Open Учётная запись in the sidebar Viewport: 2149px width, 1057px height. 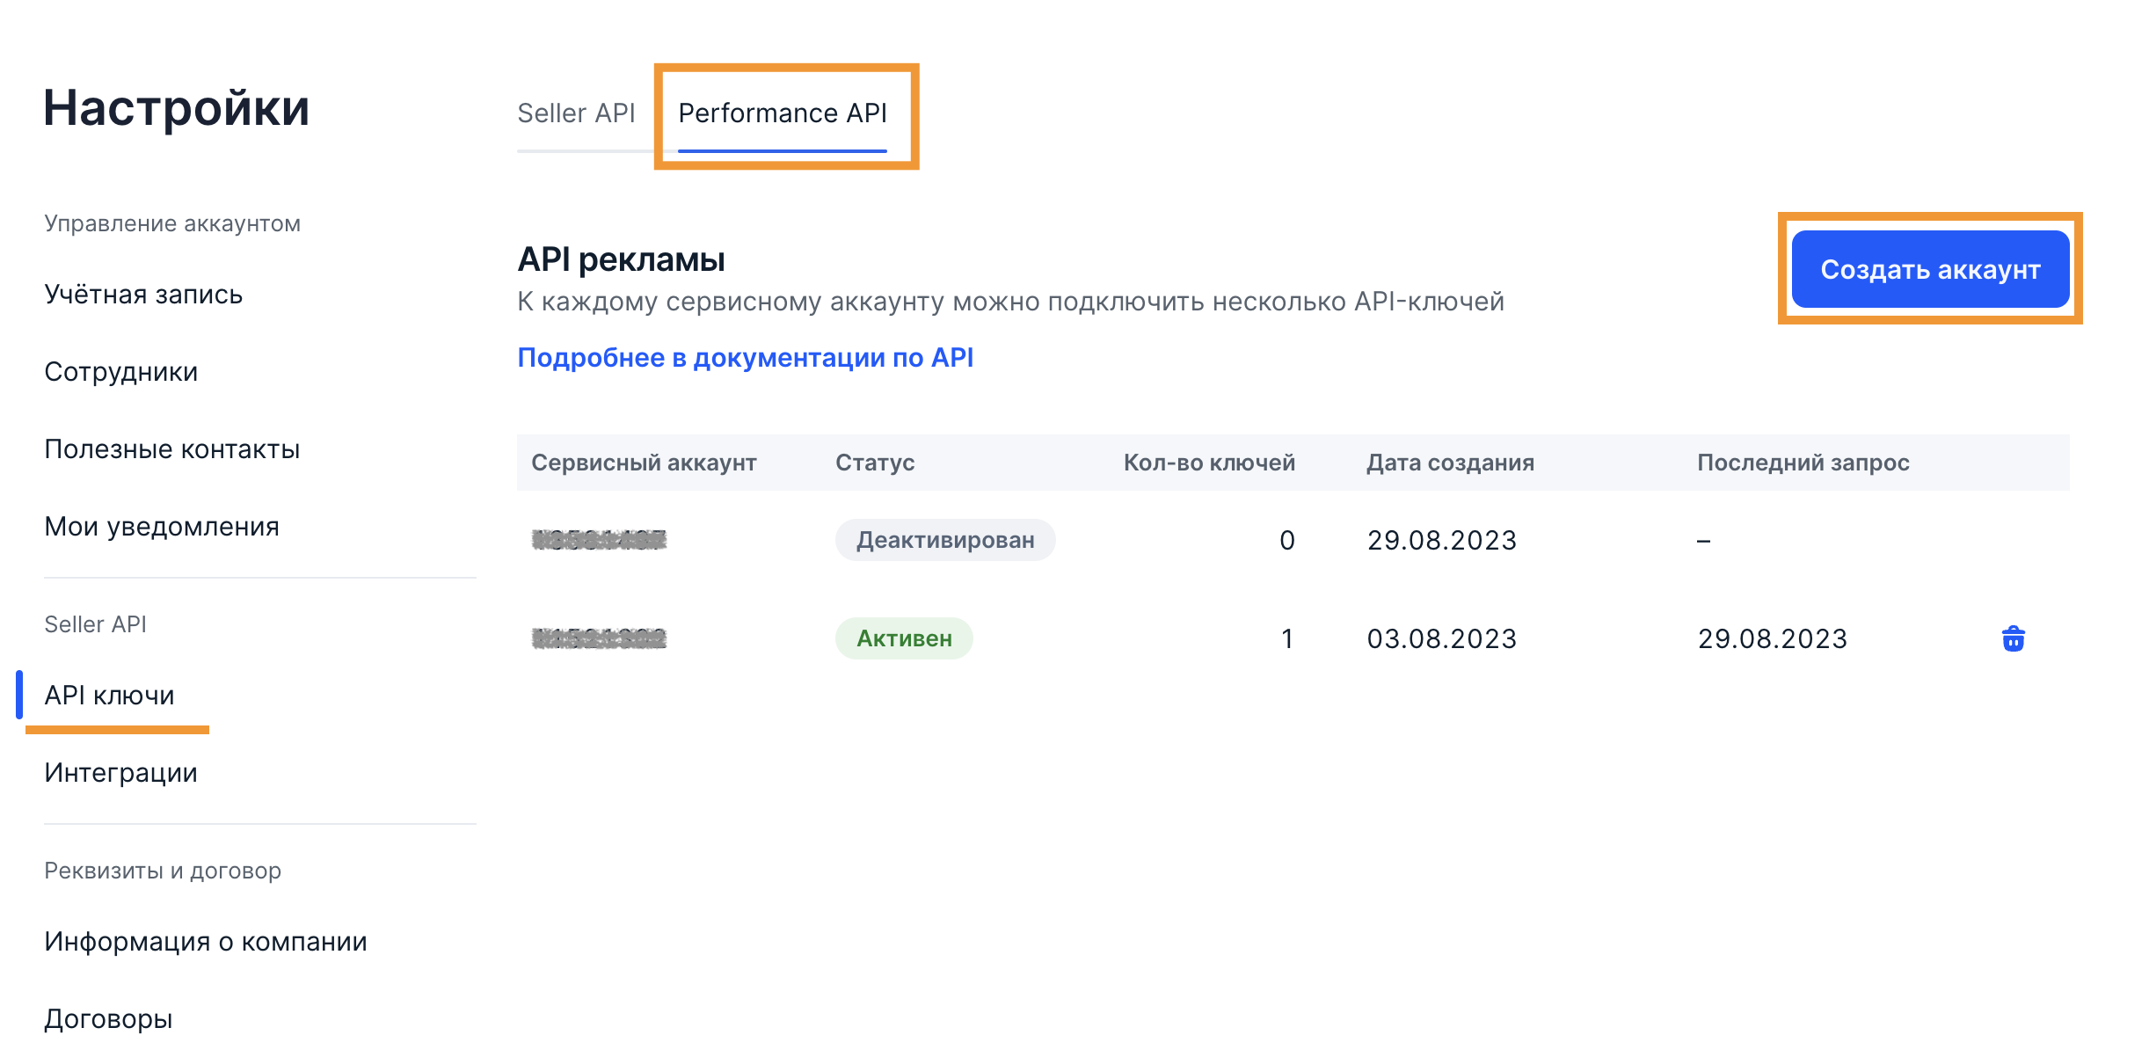(143, 295)
